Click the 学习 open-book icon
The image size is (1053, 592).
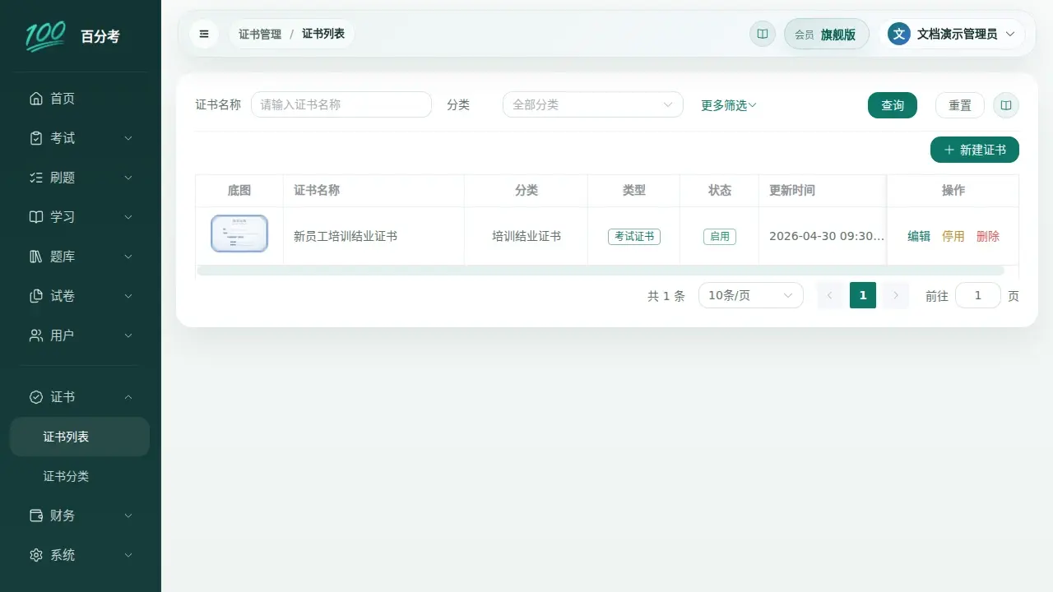(x=36, y=217)
